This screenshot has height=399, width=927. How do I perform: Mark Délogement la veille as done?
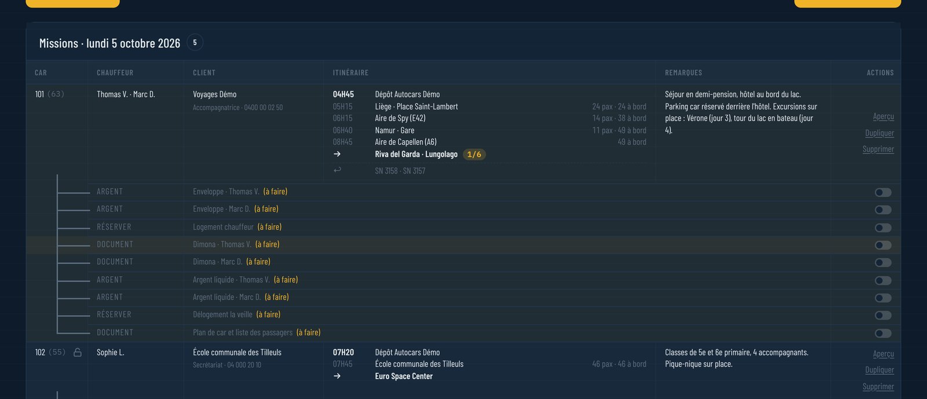click(x=883, y=316)
